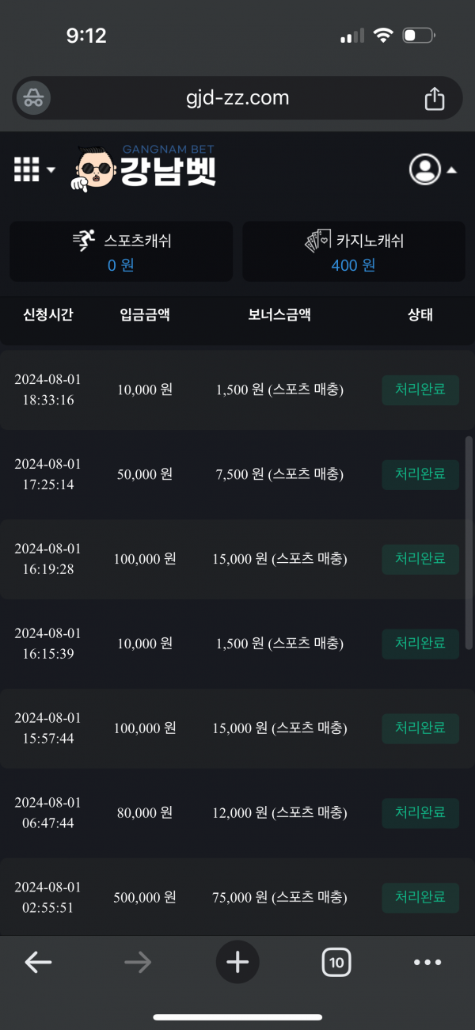This screenshot has width=475, height=1030.
Task: Expand the arrow next to profile icon
Action: [x=451, y=169]
